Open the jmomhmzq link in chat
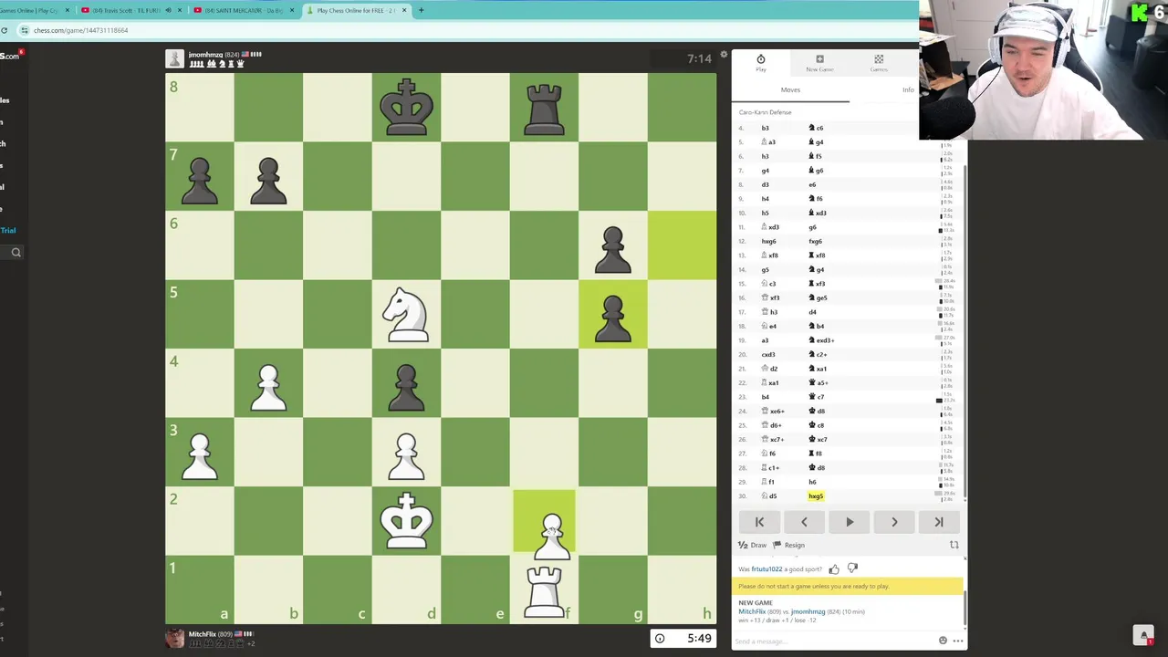This screenshot has width=1168, height=657. pos(808,611)
